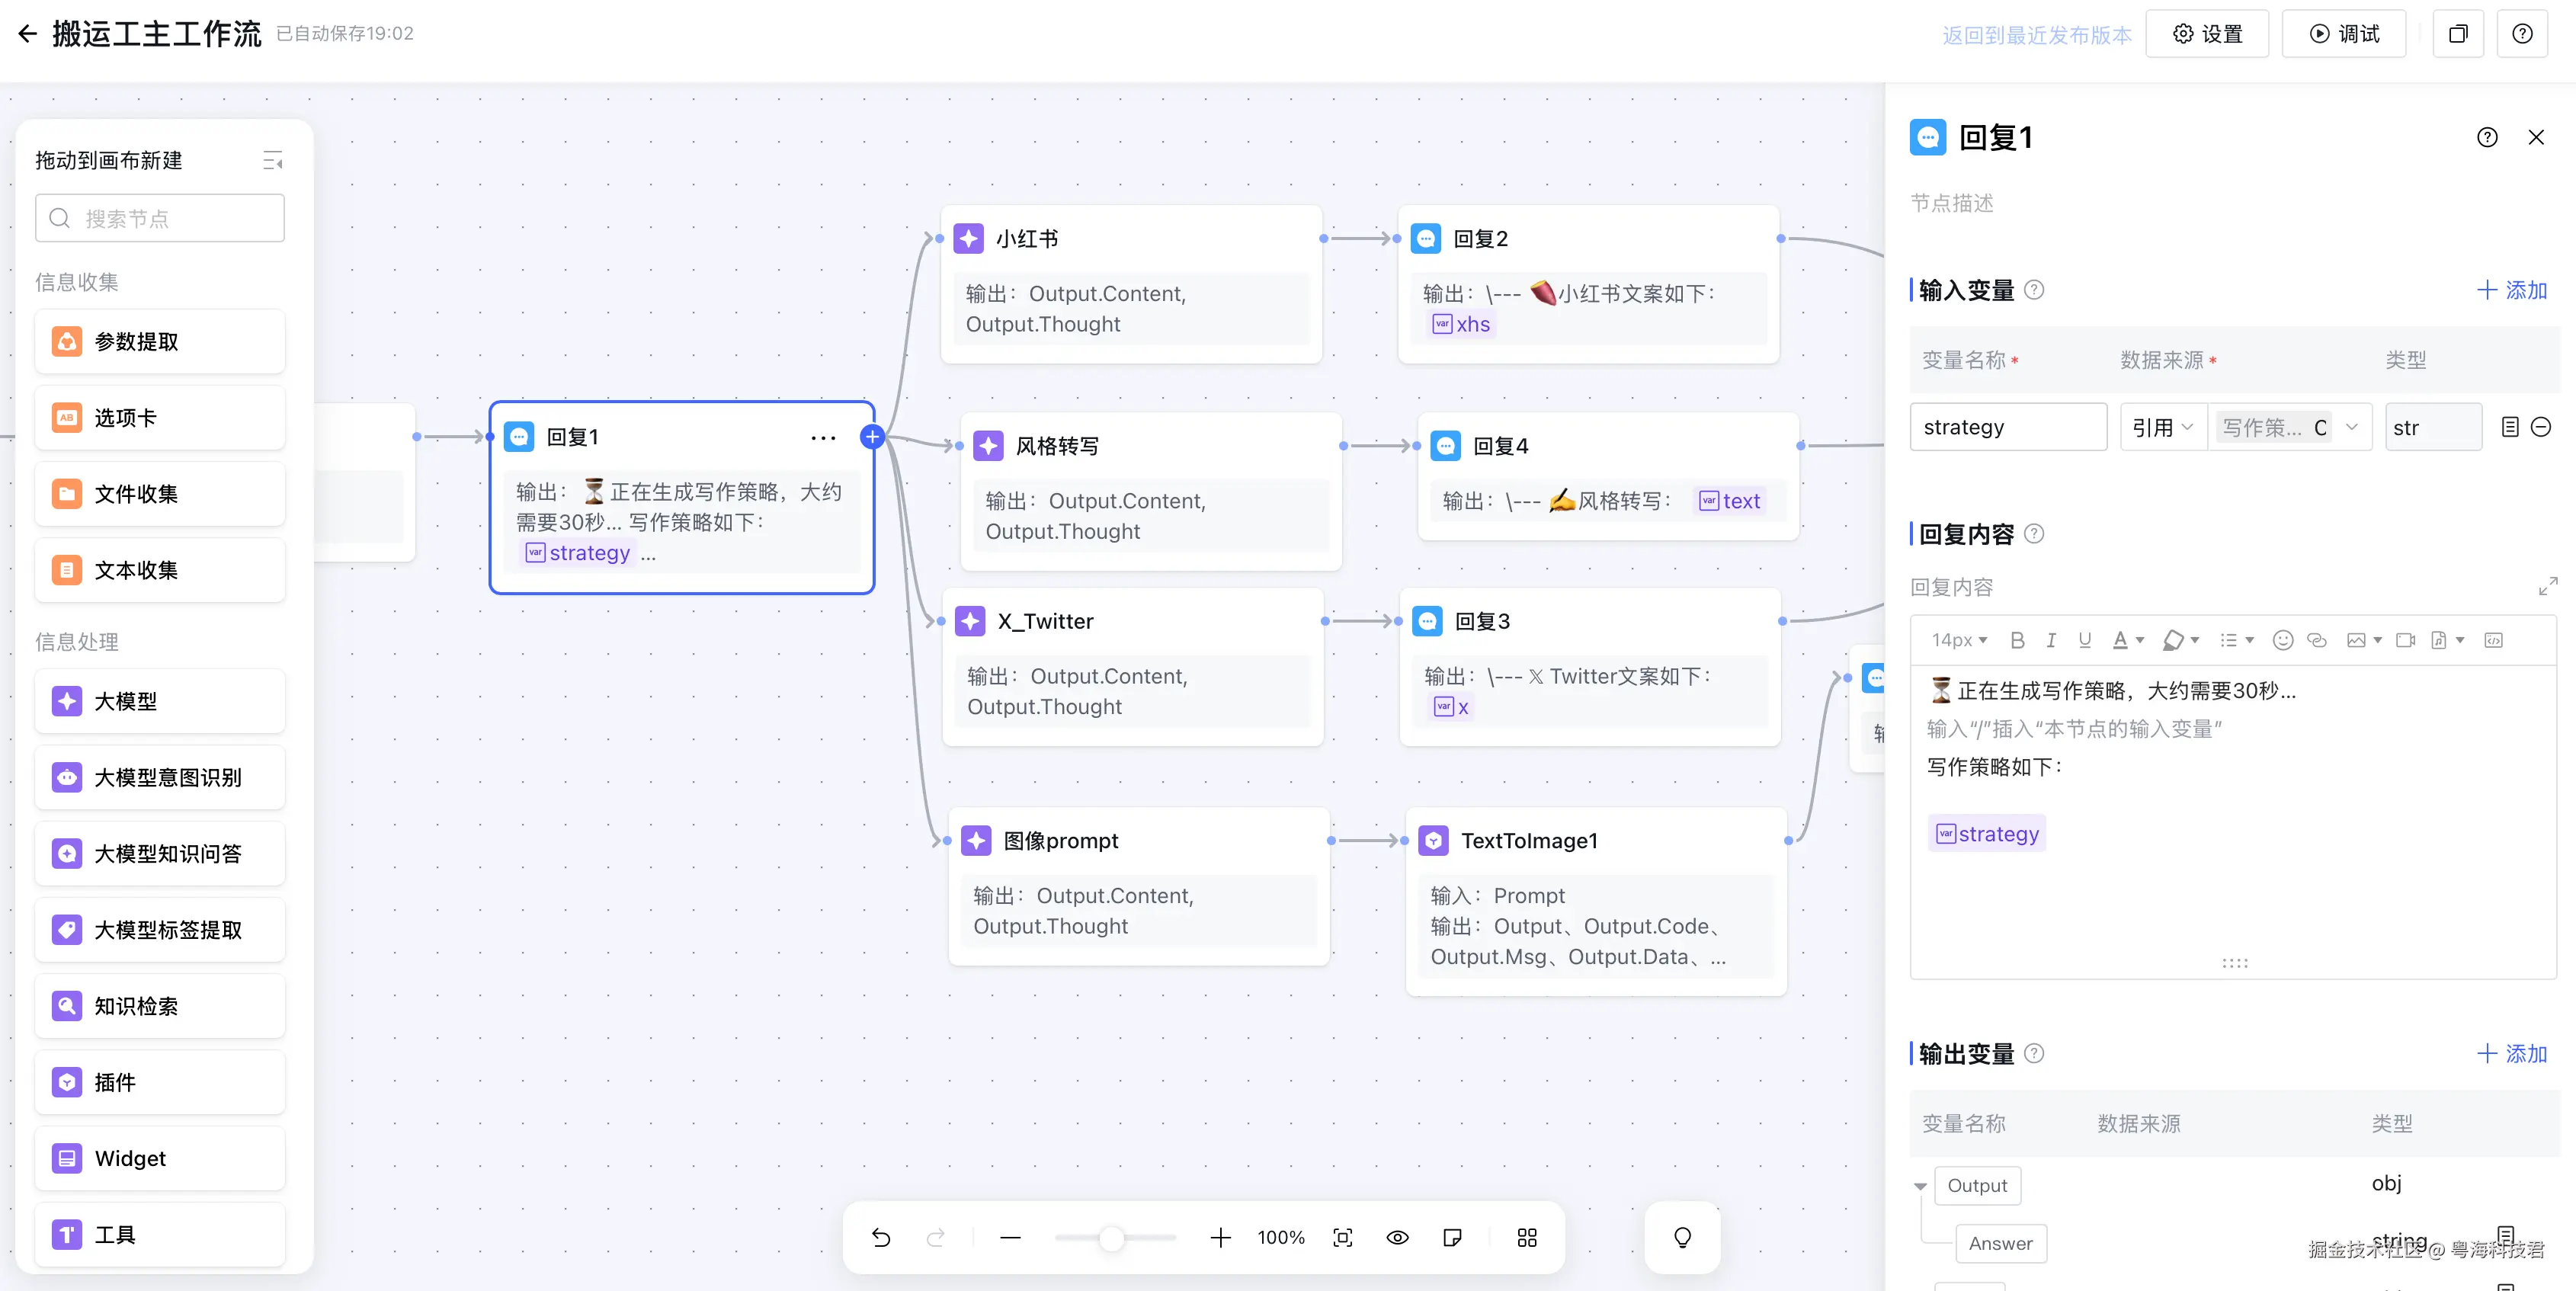Toggle bold formatting in reply editor
Viewport: 2576px width, 1291px height.
[2017, 641]
